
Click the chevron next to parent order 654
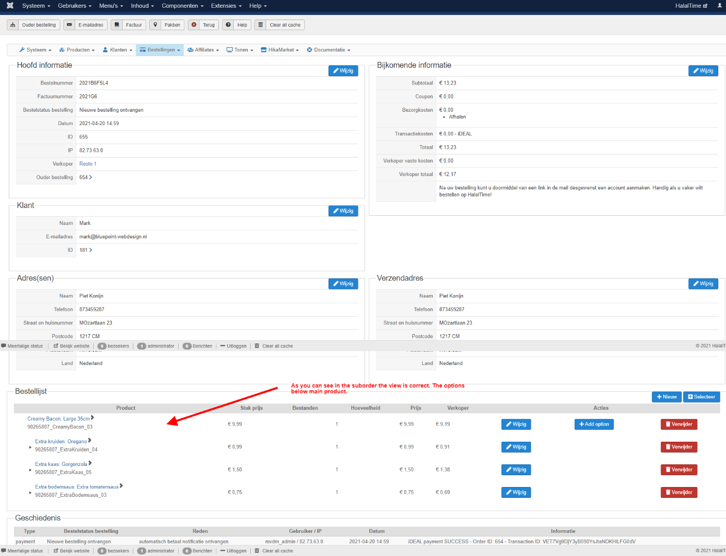click(91, 177)
